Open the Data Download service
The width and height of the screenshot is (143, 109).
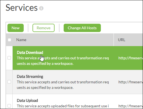pos(30,52)
